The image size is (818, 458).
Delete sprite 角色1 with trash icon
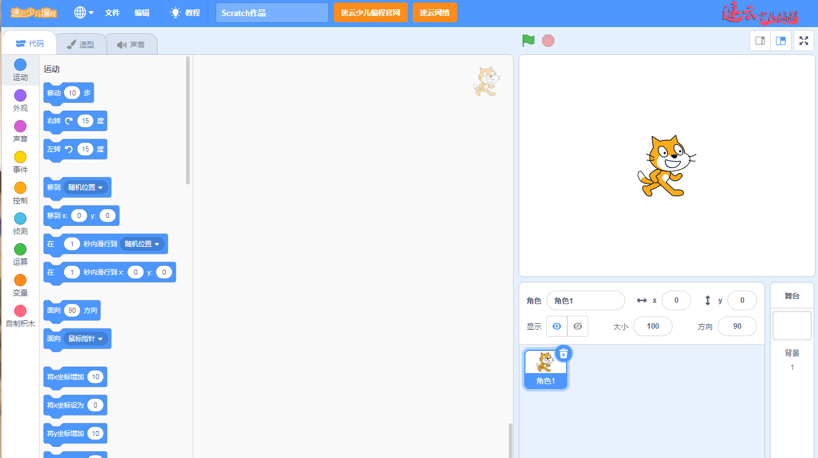(x=564, y=353)
